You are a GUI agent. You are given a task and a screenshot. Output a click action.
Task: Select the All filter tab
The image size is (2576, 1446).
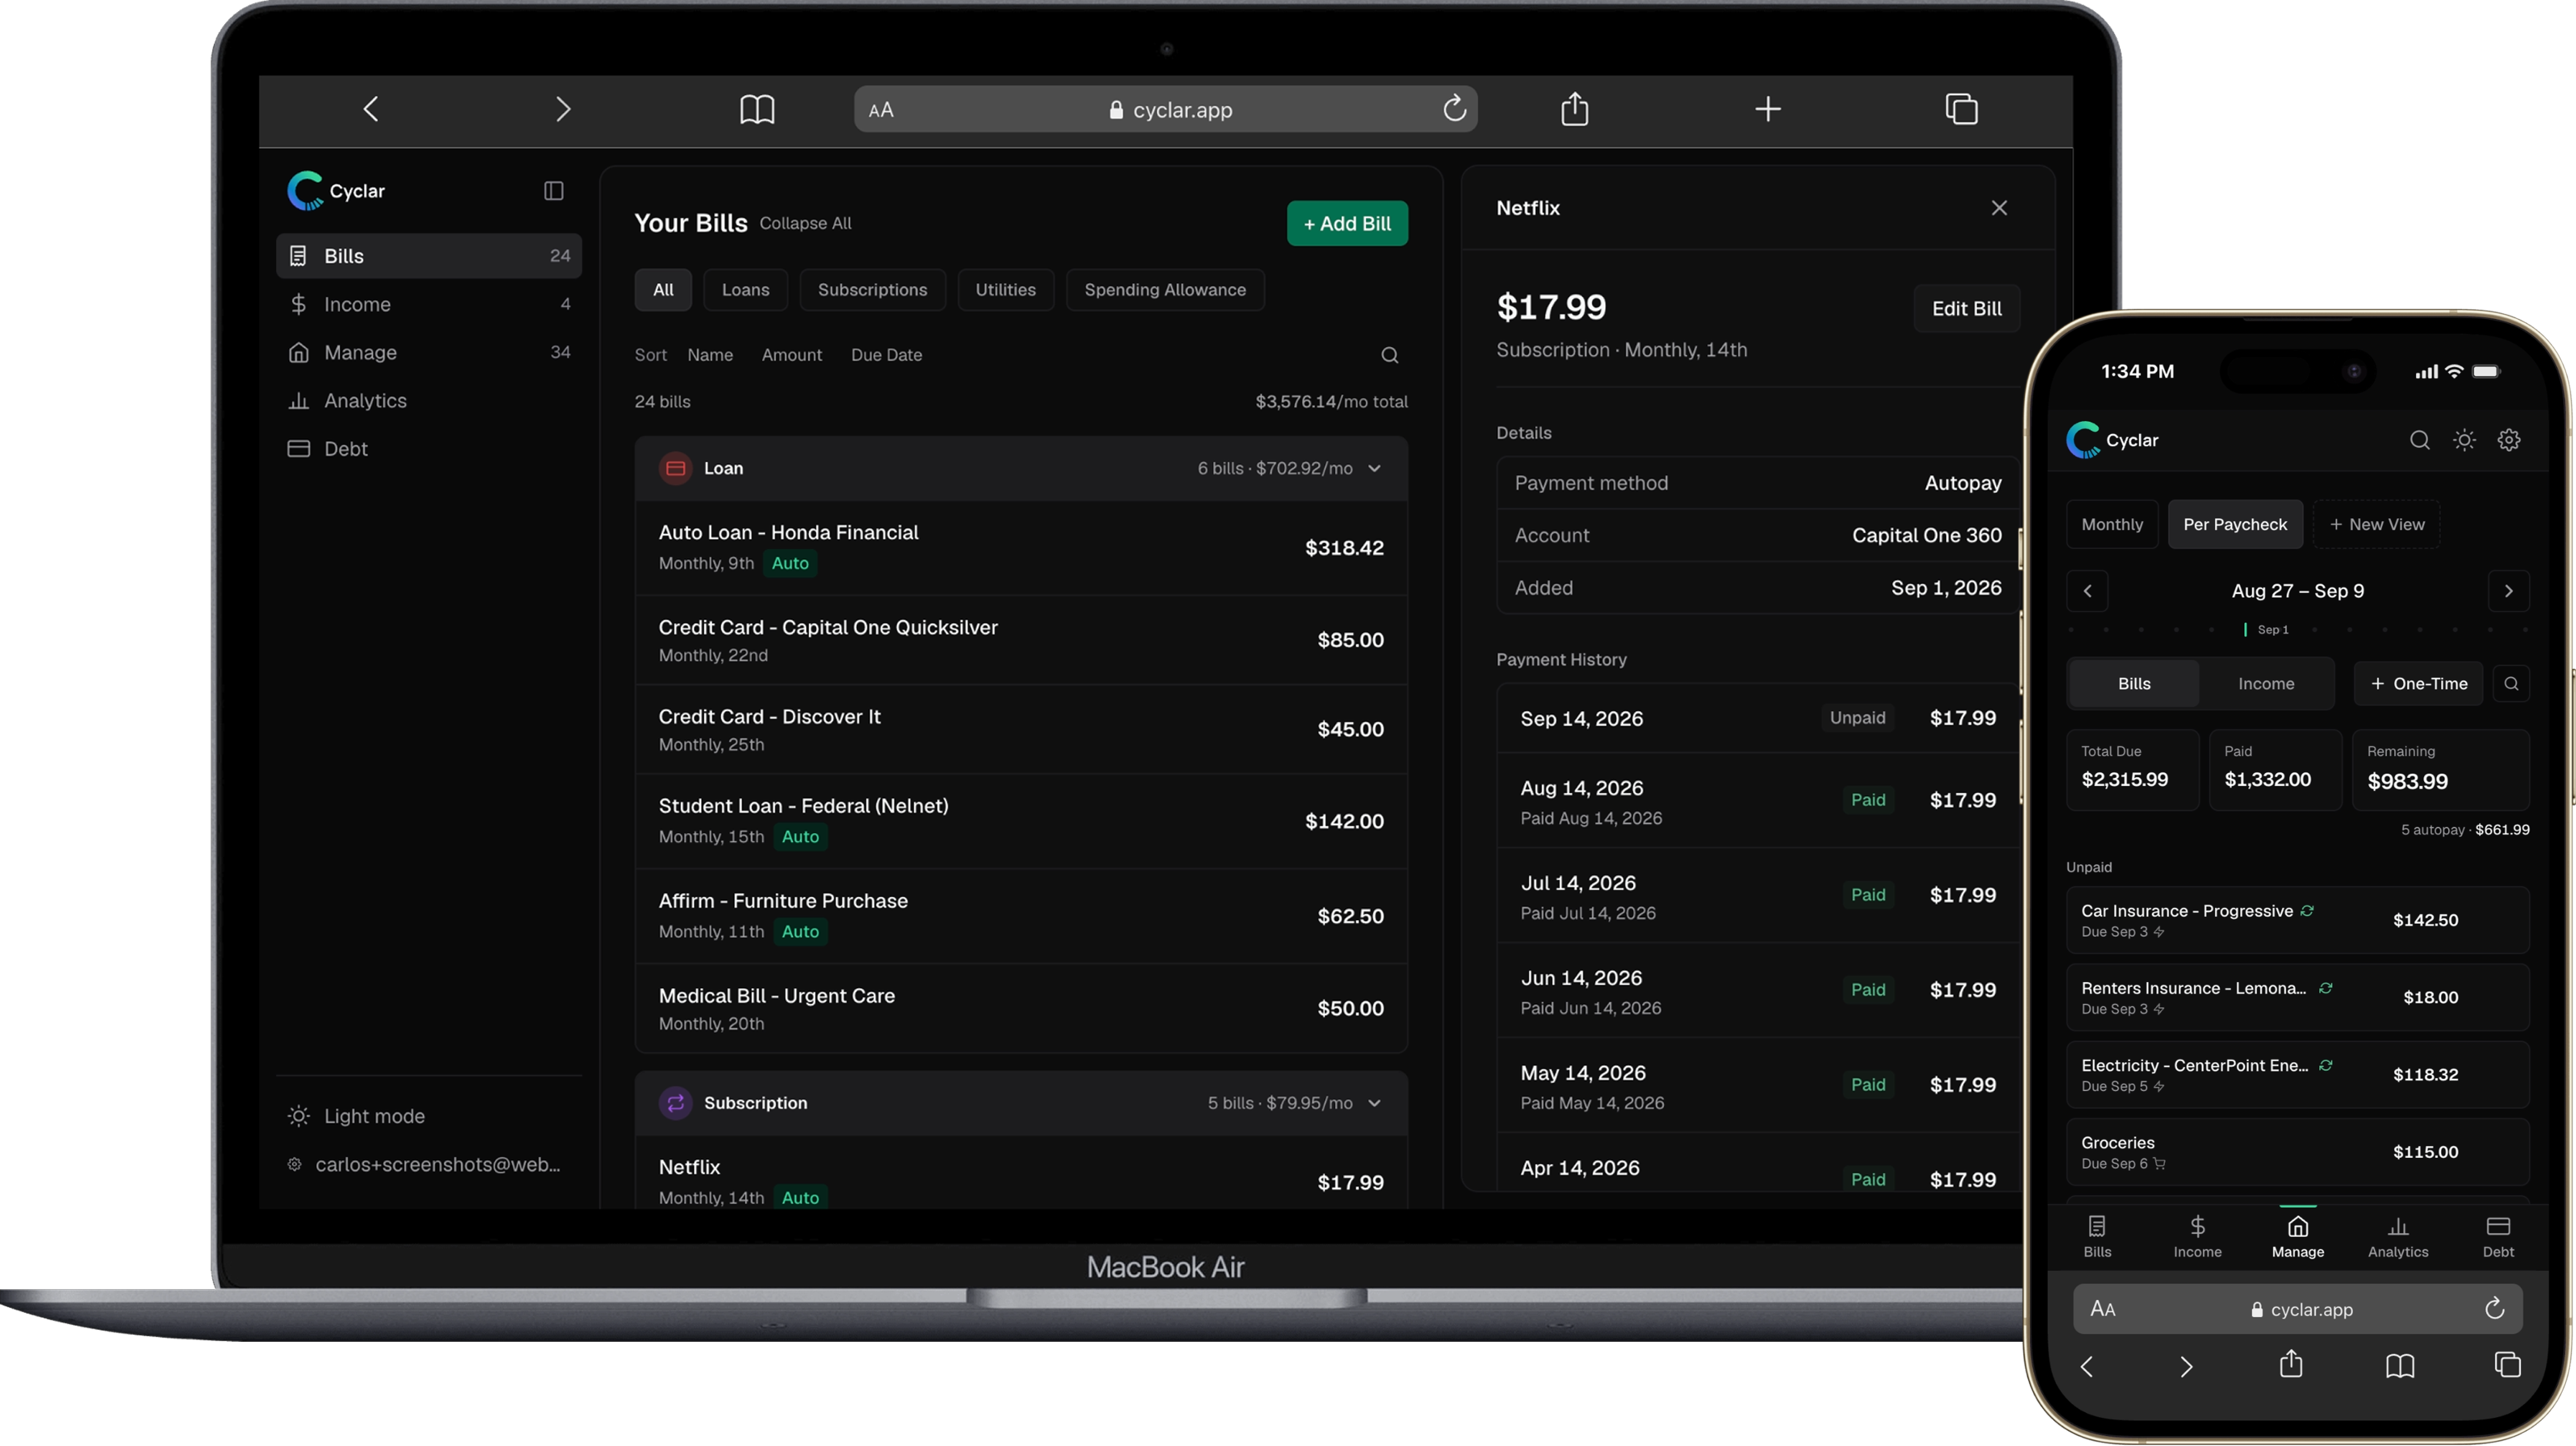(x=663, y=290)
